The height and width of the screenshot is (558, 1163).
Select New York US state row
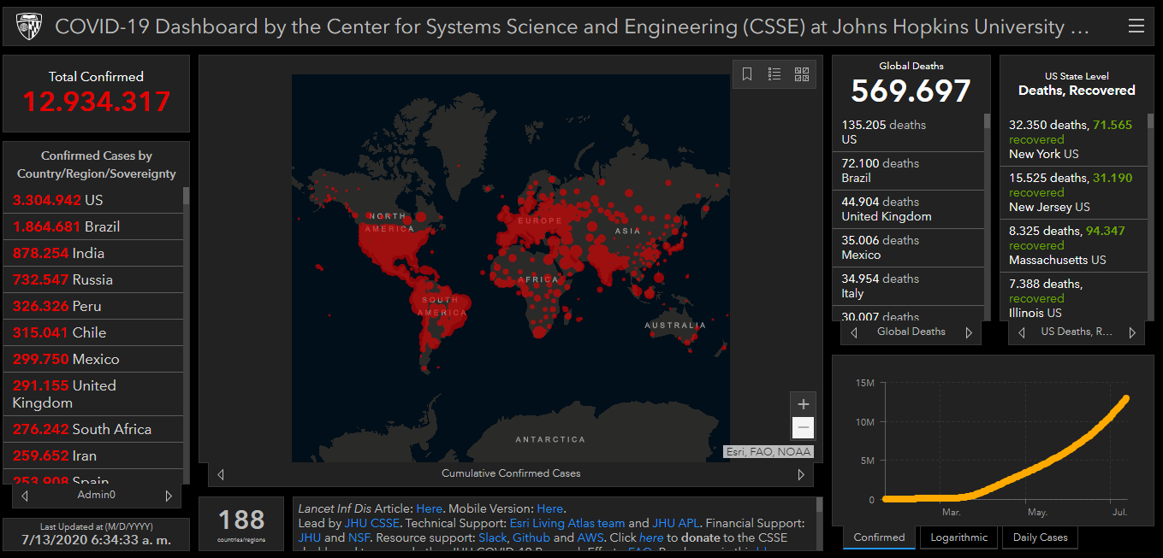[1074, 139]
